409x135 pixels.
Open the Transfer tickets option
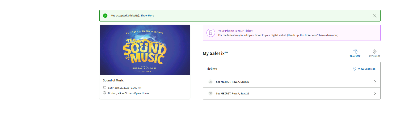355,53
